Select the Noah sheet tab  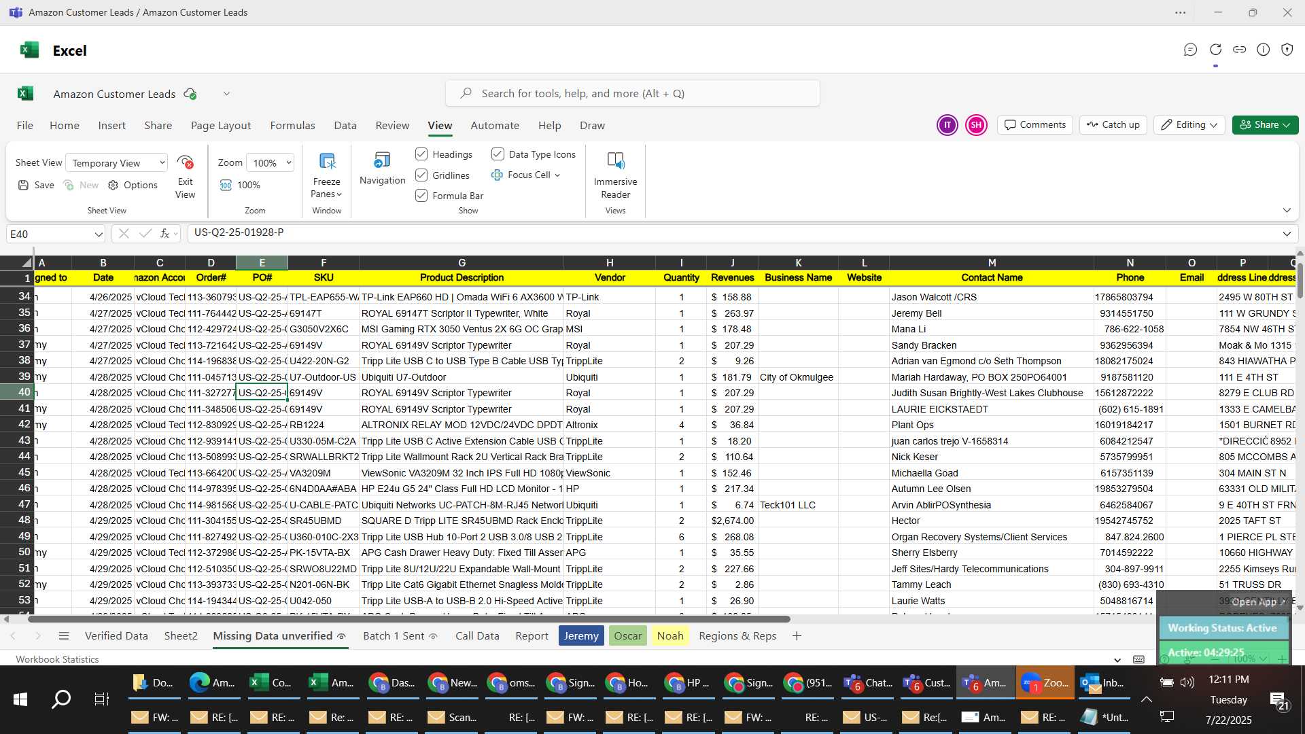click(x=670, y=636)
